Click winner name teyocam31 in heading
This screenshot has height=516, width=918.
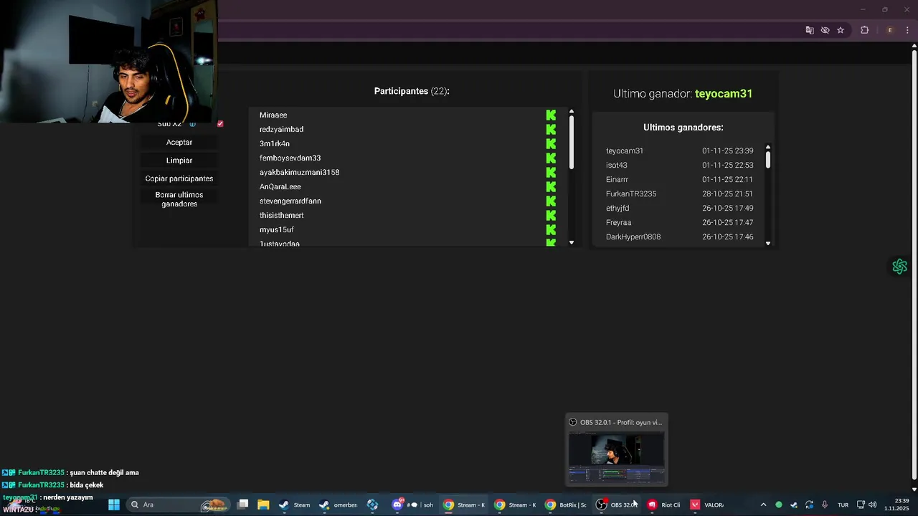tap(724, 93)
